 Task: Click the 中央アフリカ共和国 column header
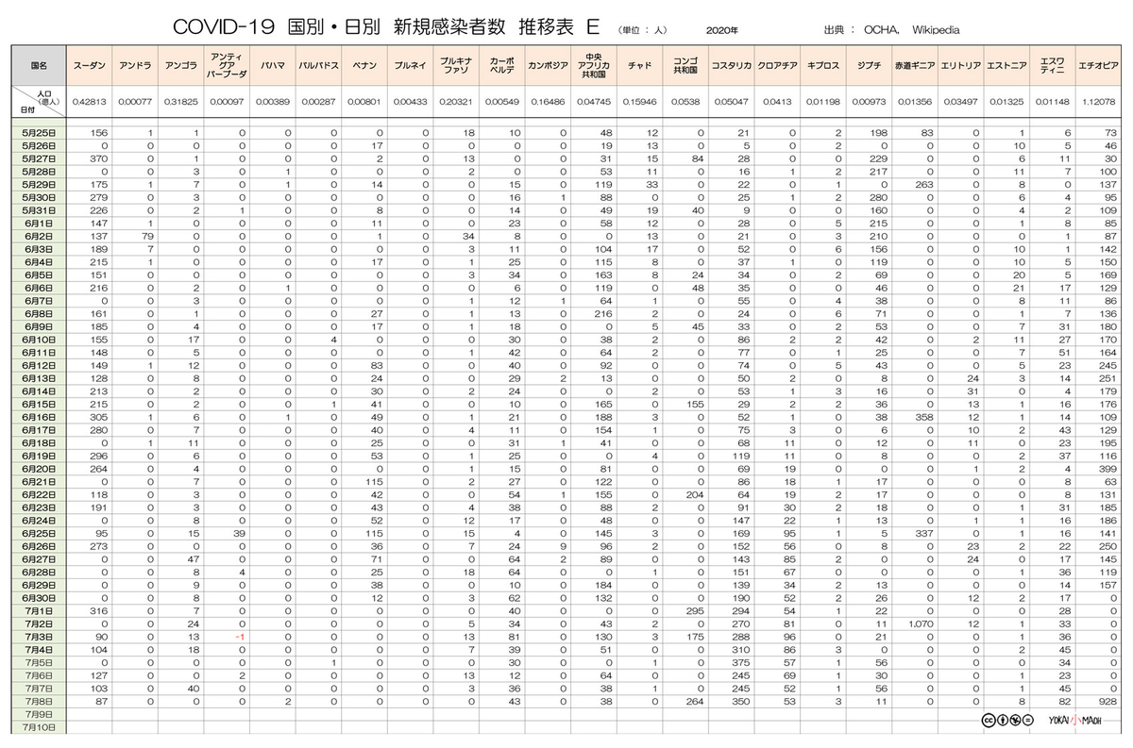594,66
